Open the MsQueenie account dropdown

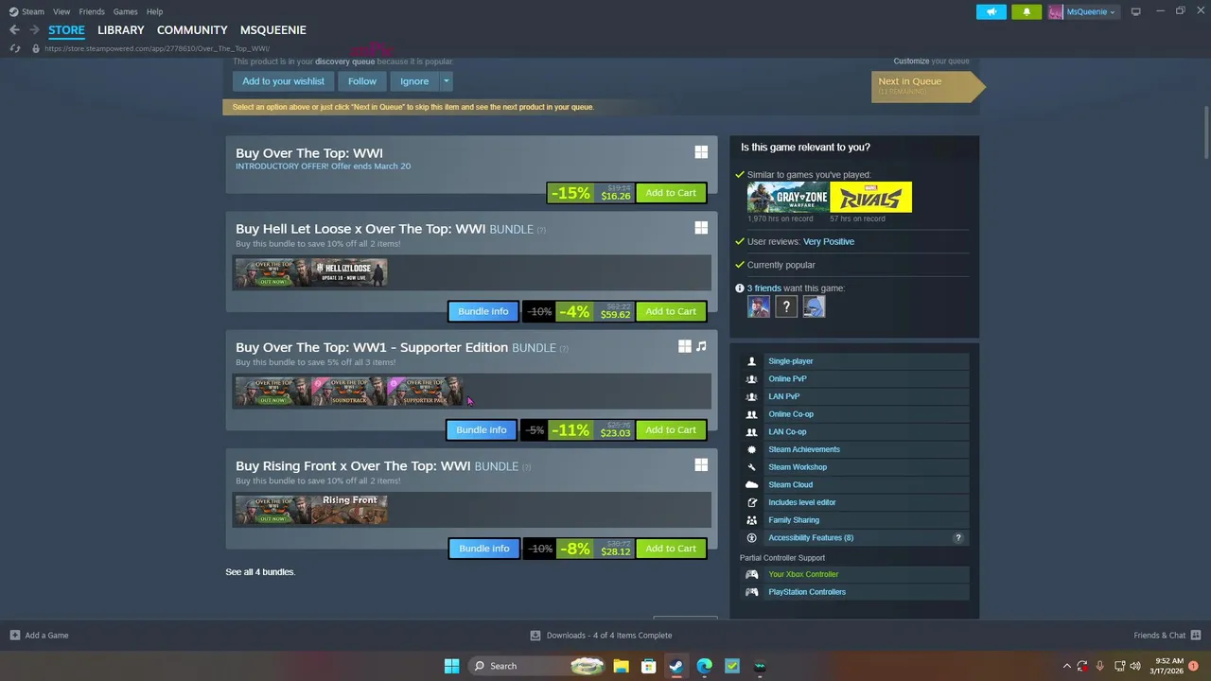pos(1084,11)
